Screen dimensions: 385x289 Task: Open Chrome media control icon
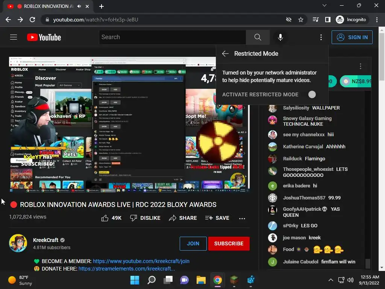tap(315, 20)
